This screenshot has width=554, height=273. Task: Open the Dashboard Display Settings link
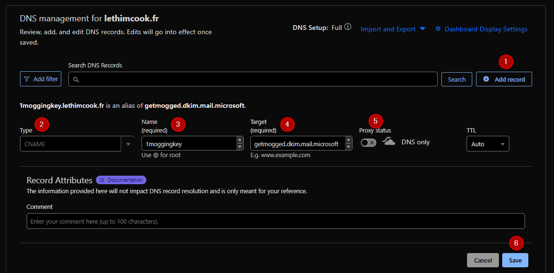coord(481,29)
